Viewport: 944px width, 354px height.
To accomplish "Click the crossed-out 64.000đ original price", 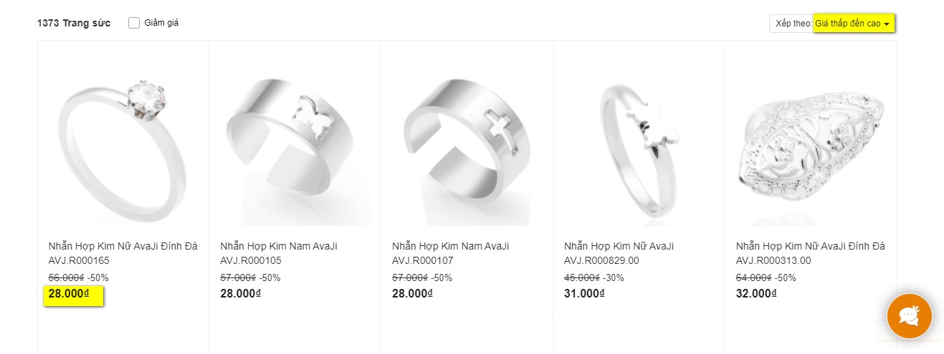I will [x=754, y=277].
